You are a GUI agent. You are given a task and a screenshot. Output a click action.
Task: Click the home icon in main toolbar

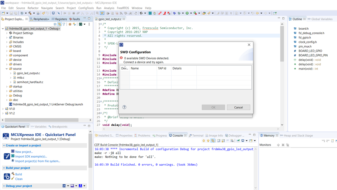pyautogui.click(x=155, y=13)
